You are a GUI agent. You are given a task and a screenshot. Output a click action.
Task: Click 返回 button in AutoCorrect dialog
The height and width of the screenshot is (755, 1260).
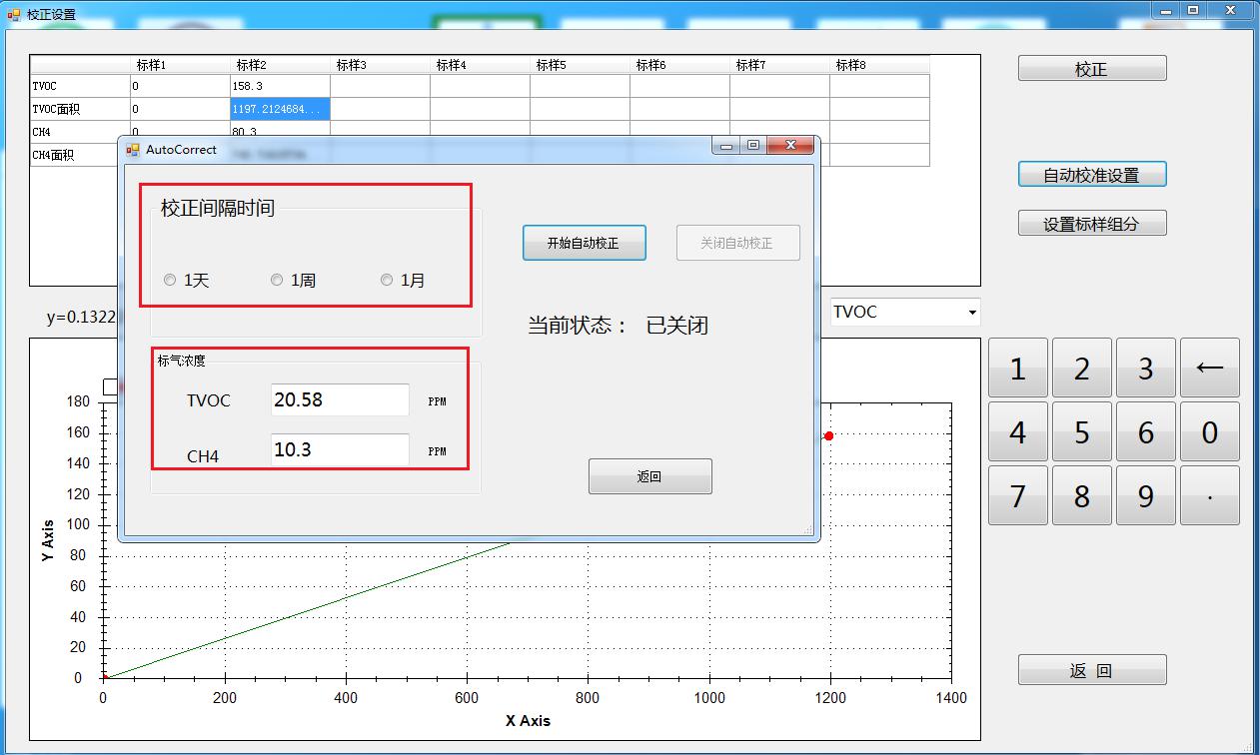[649, 476]
